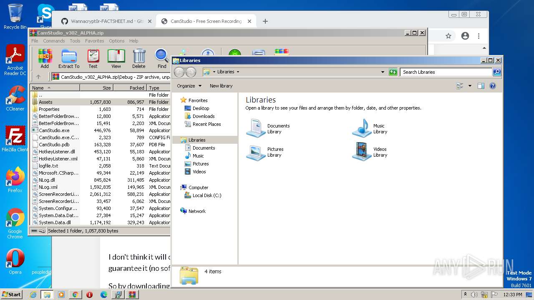The height and width of the screenshot is (300, 534).
Task: Click Internet Explorer icon in taskbar
Action: [33, 295]
